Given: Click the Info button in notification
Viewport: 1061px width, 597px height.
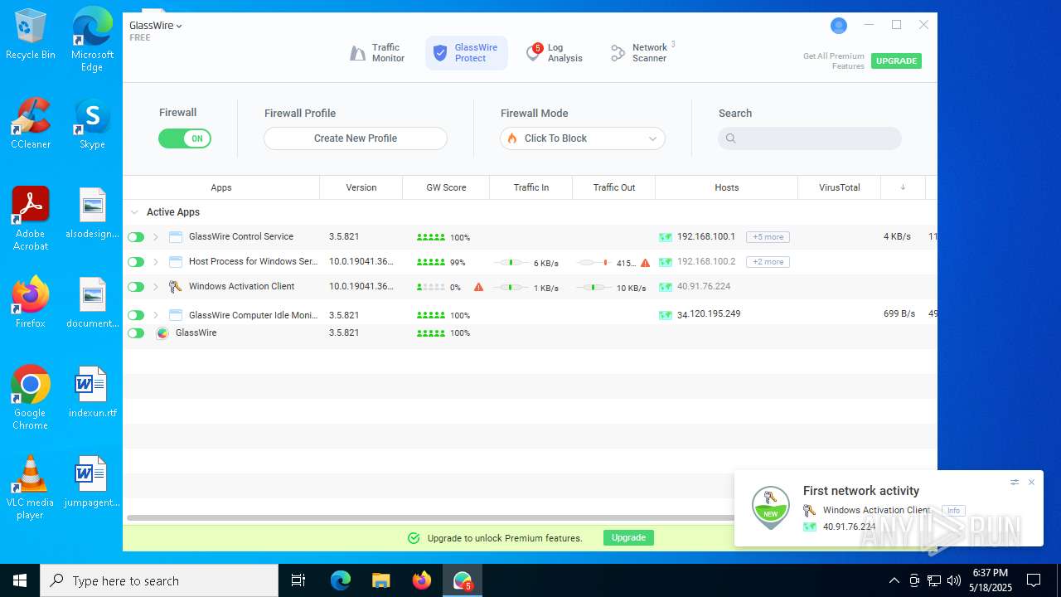Looking at the screenshot, I should pyautogui.click(x=953, y=511).
